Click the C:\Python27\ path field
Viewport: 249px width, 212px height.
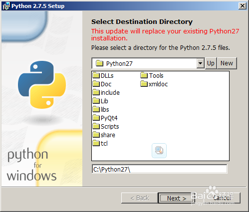[x=159, y=169]
